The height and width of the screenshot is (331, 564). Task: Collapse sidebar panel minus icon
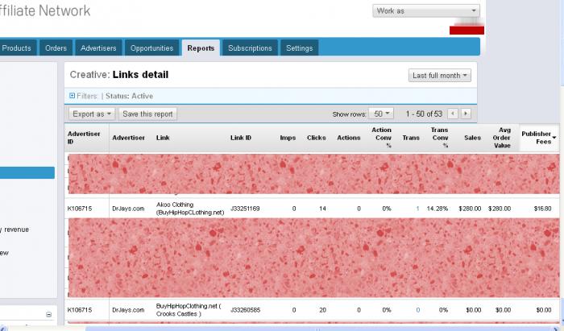pos(49,314)
